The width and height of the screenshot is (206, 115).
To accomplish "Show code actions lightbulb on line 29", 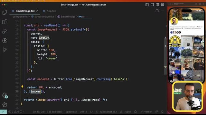I will 22,87.
